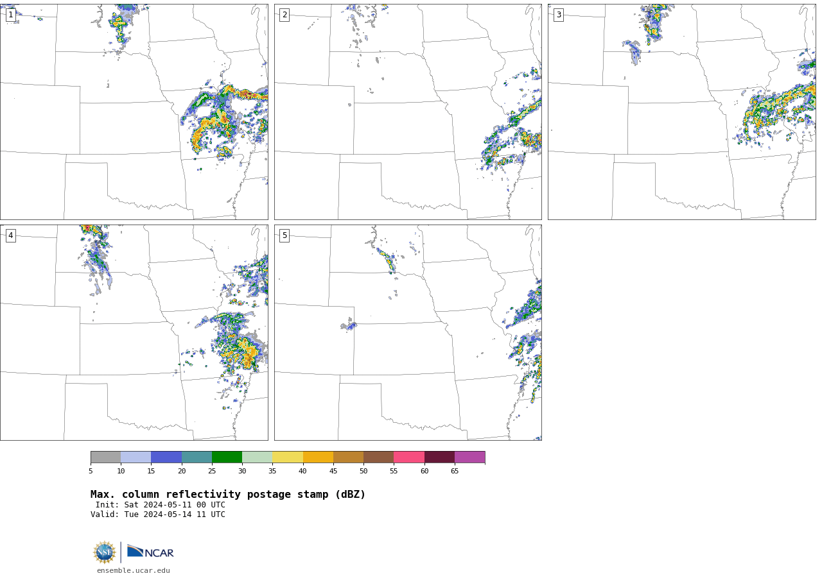
Task: Click the tan 45-50 dBZ swatch
Action: point(348,457)
